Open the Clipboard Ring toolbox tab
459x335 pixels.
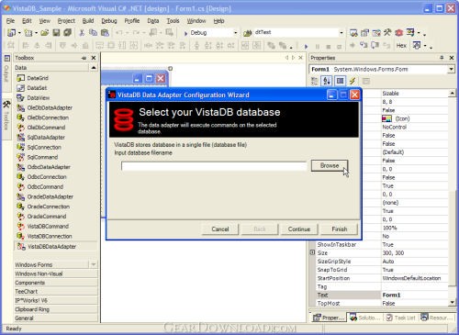tap(56, 309)
